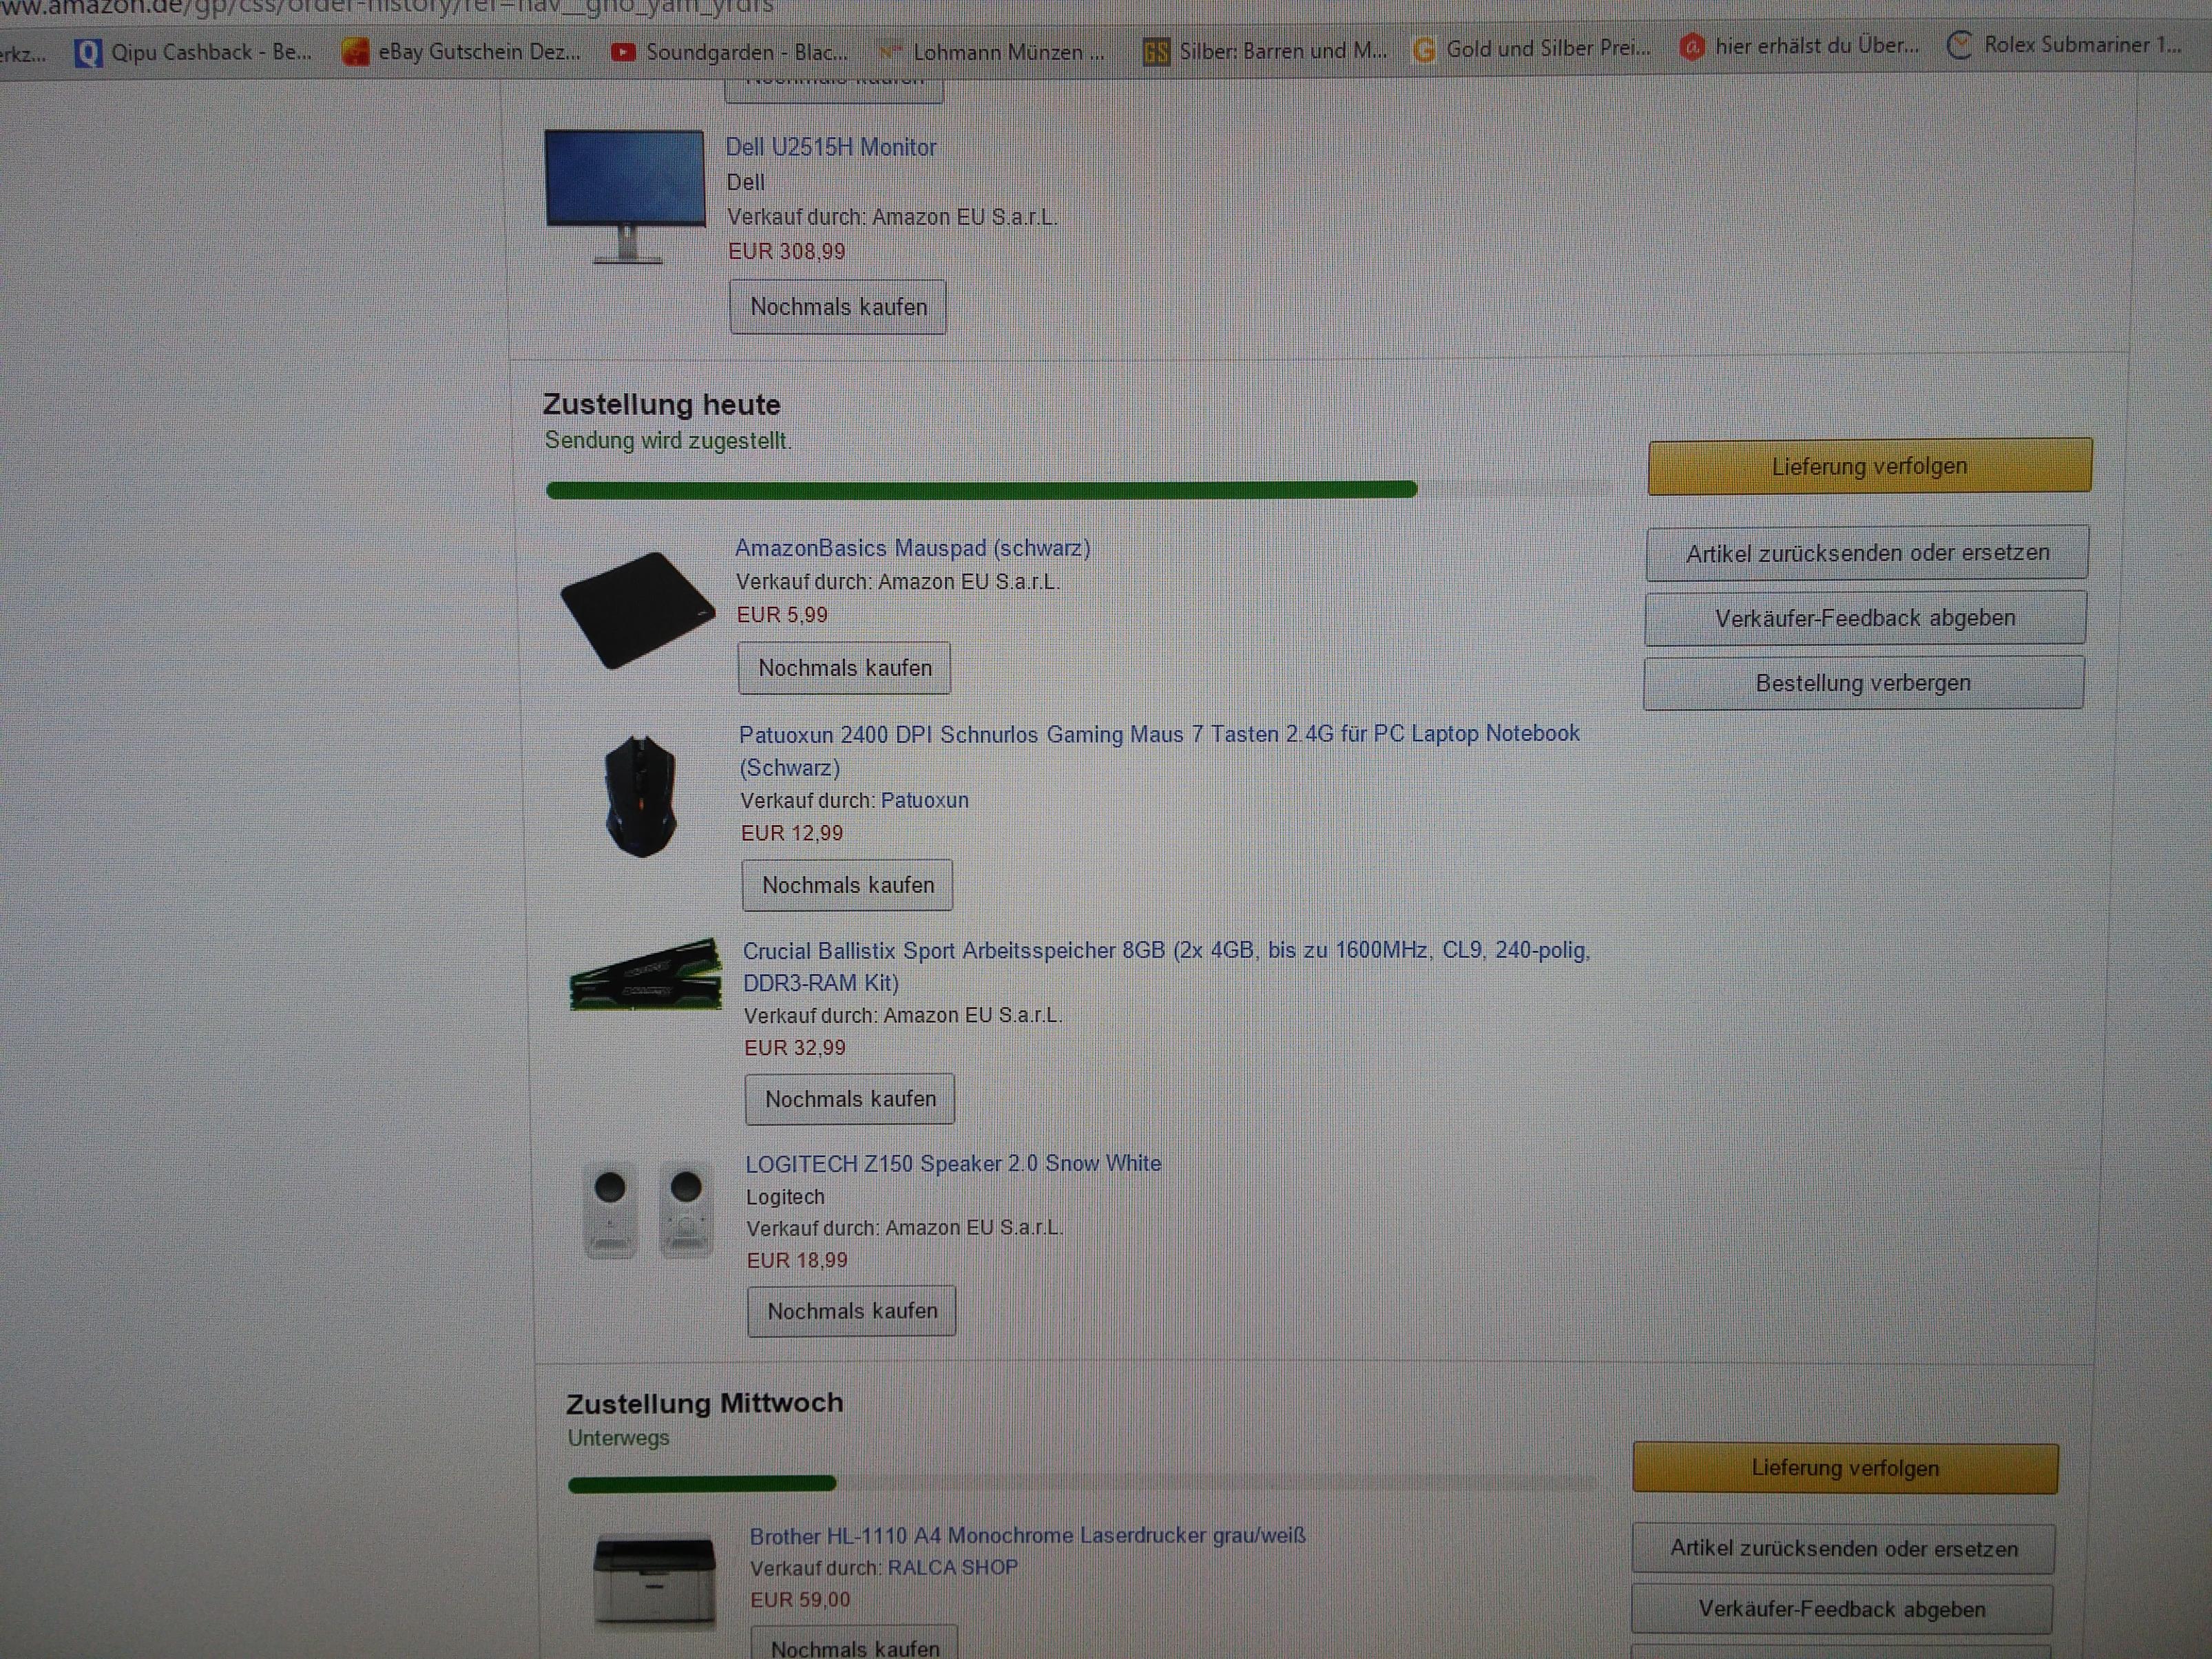Open Patuoxun Gaming Maus product link
Viewport: 2212px width, 1659px height.
click(x=1159, y=751)
